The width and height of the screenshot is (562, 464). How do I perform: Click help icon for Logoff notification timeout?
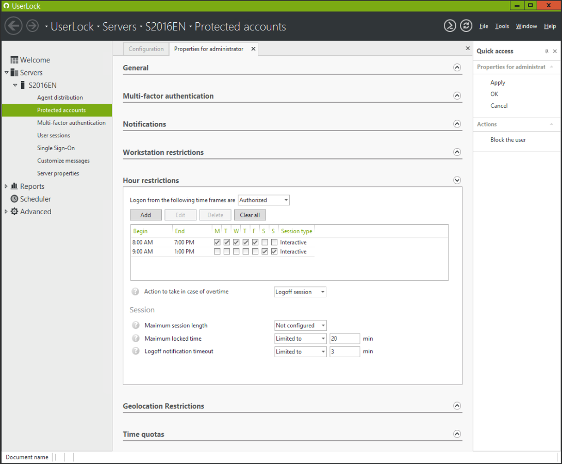tap(136, 351)
